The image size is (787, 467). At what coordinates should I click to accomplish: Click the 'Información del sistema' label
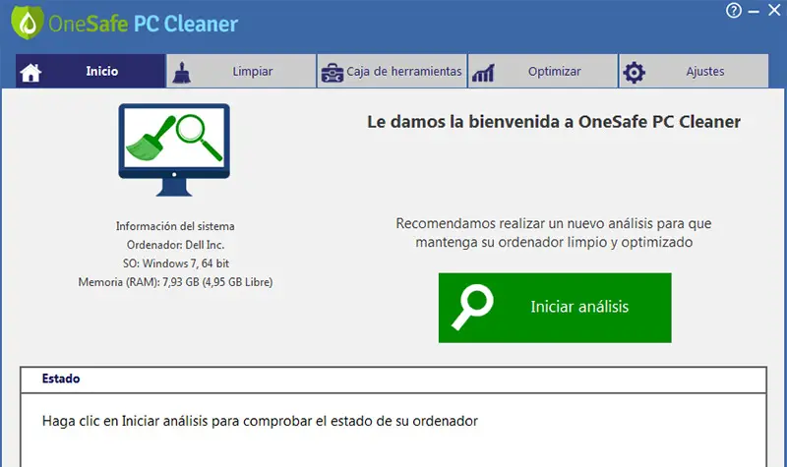pyautogui.click(x=175, y=226)
